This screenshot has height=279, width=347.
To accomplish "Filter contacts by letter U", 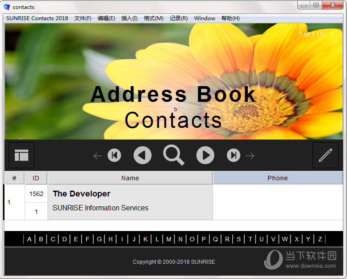I will pyautogui.click(x=261, y=239).
